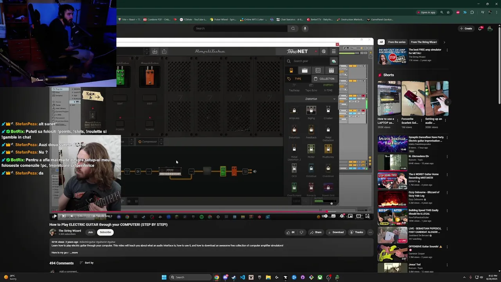The height and width of the screenshot is (282, 501).
Task: Toggle subtitles in the video player
Action: pos(333,216)
